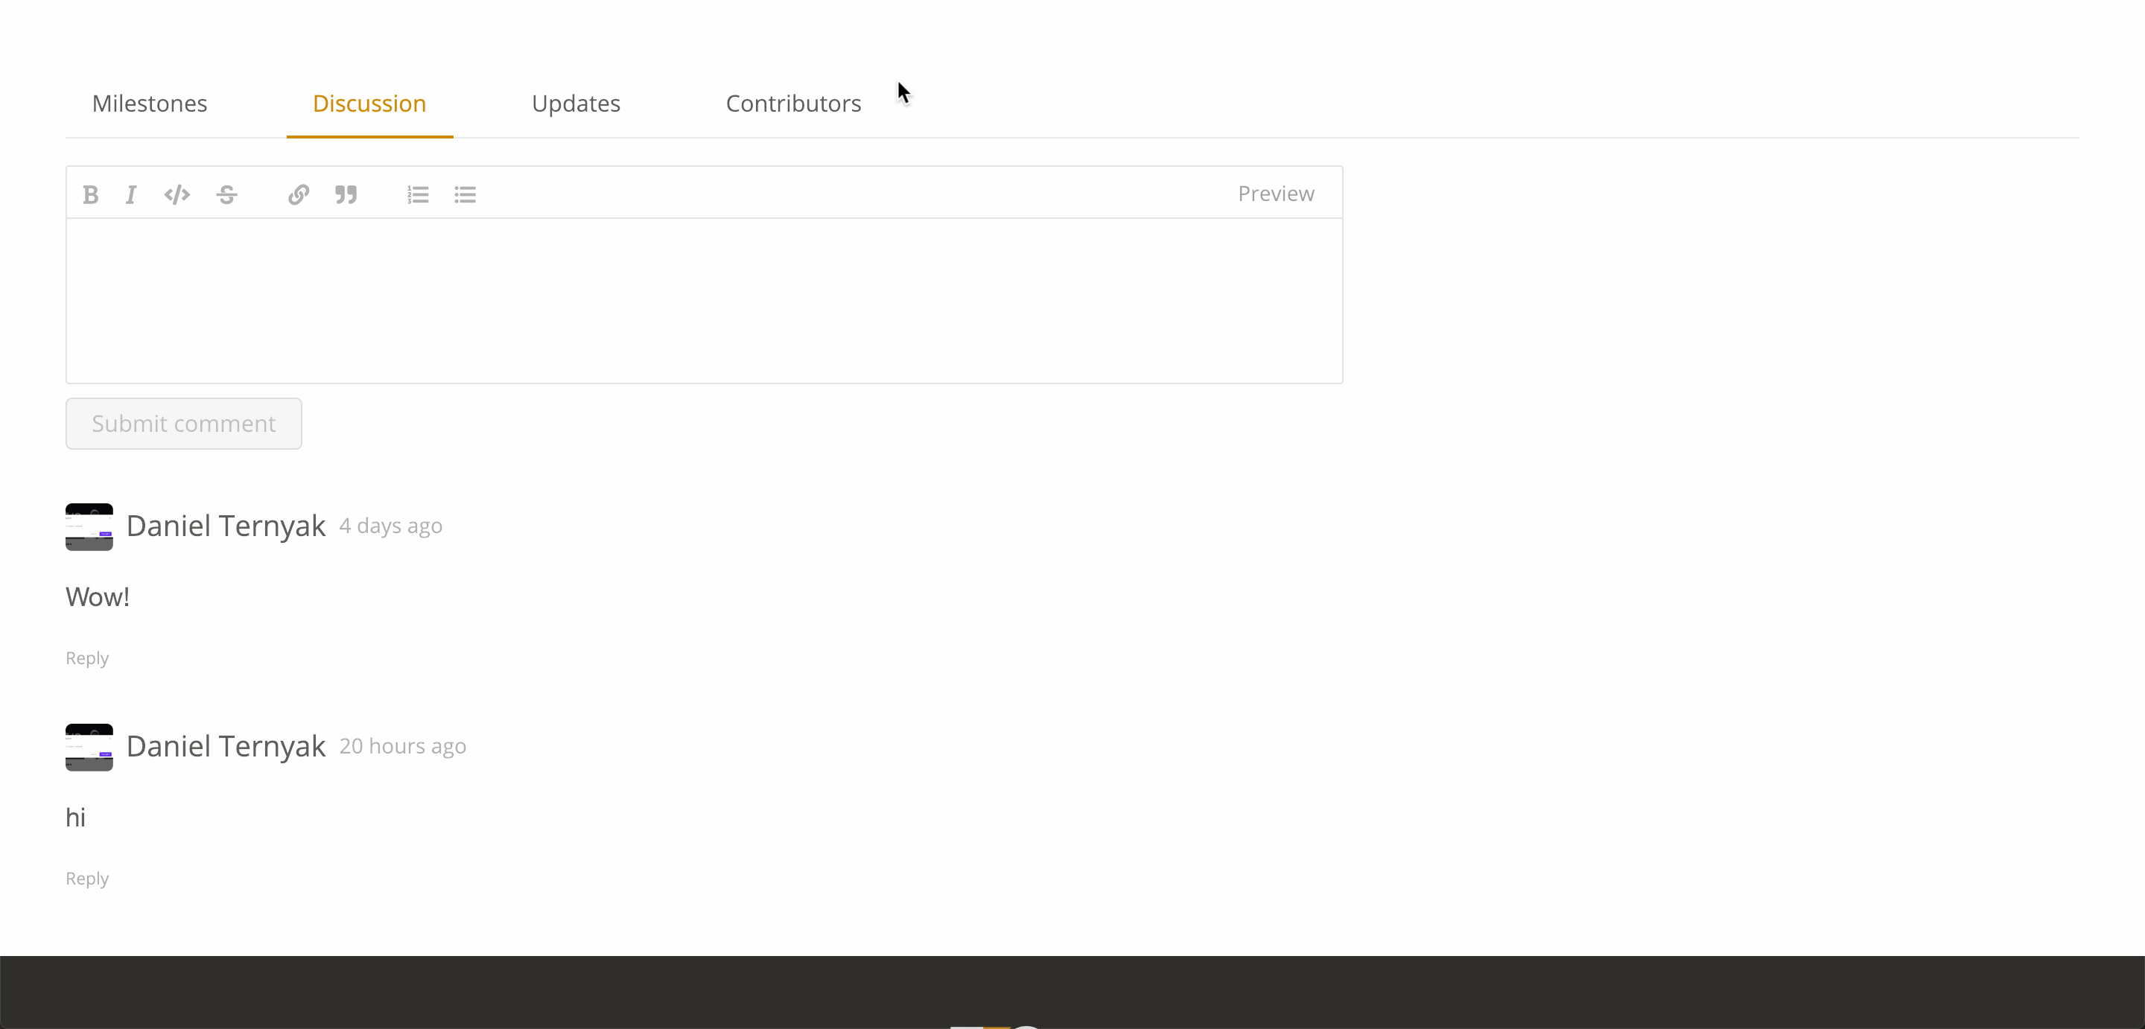Image resolution: width=2145 pixels, height=1029 pixels.
Task: Reply to the "Wow!" comment
Action: tap(87, 657)
